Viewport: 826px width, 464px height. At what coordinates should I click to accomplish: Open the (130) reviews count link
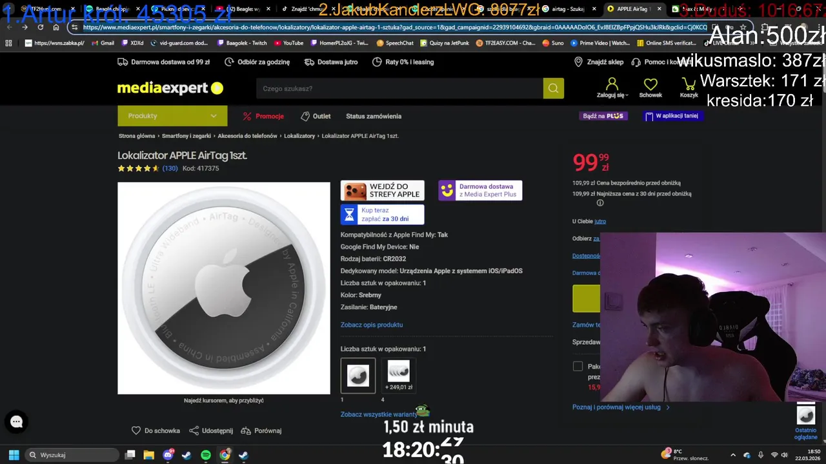(x=170, y=168)
